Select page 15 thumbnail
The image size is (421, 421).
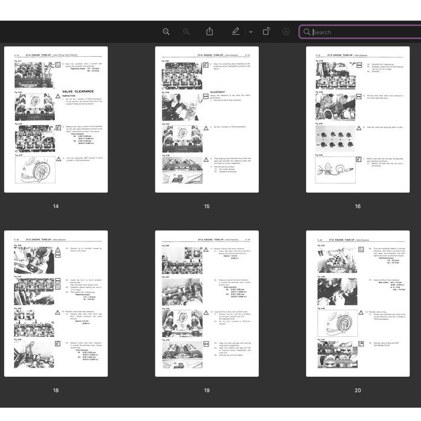(207, 120)
